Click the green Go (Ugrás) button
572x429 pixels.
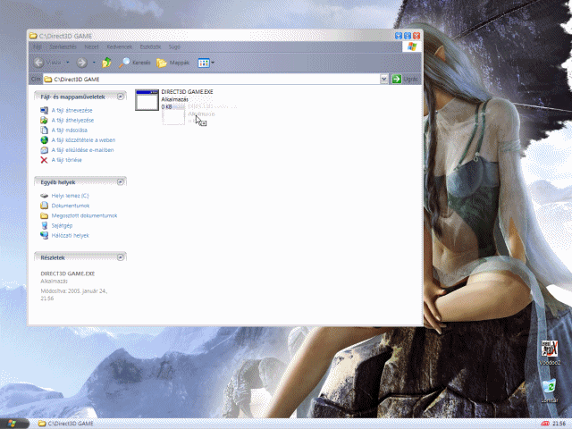tap(397, 79)
